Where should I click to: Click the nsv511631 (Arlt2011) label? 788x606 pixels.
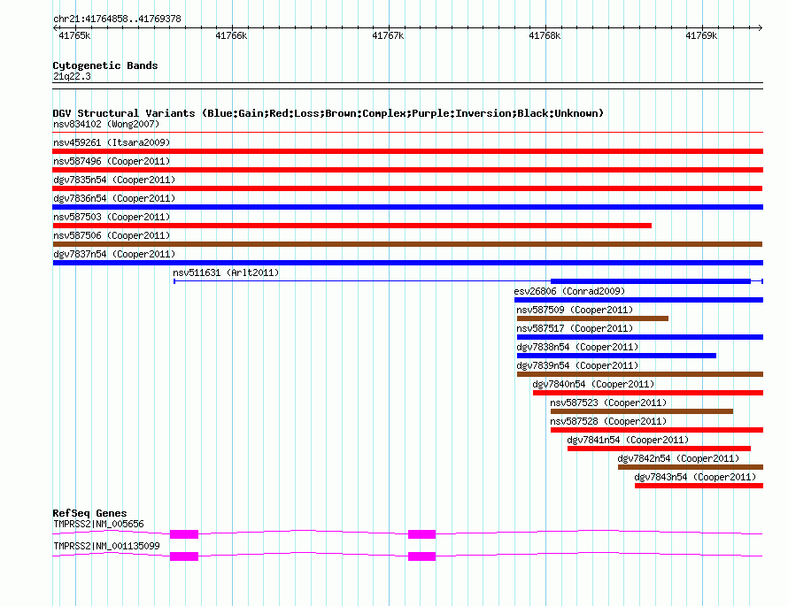click(226, 272)
